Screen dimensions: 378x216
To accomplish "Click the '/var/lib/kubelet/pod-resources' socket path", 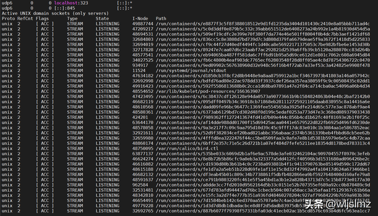I will [x=208, y=91].
